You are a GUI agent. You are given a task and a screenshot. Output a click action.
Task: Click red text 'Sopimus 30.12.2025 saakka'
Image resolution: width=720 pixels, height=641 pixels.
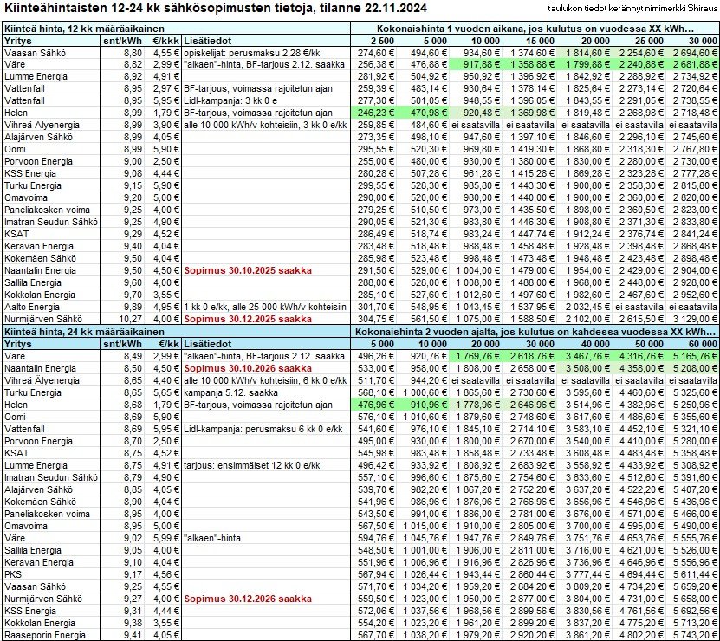tap(238, 319)
